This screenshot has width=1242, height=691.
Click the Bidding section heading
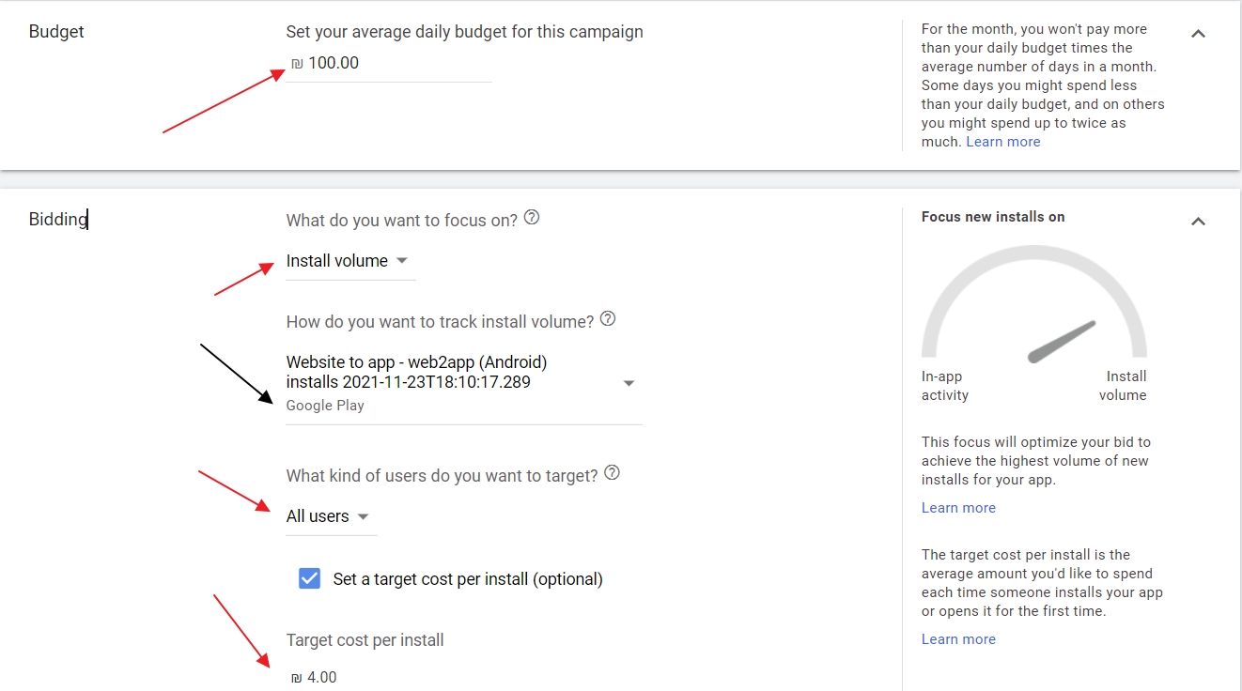pos(57,220)
